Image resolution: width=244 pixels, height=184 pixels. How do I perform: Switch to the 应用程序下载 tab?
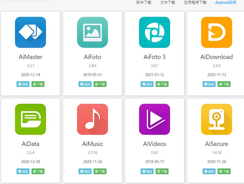[195, 3]
